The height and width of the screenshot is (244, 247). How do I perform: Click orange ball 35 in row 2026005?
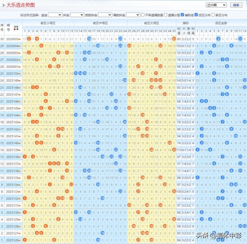(x=174, y=39)
